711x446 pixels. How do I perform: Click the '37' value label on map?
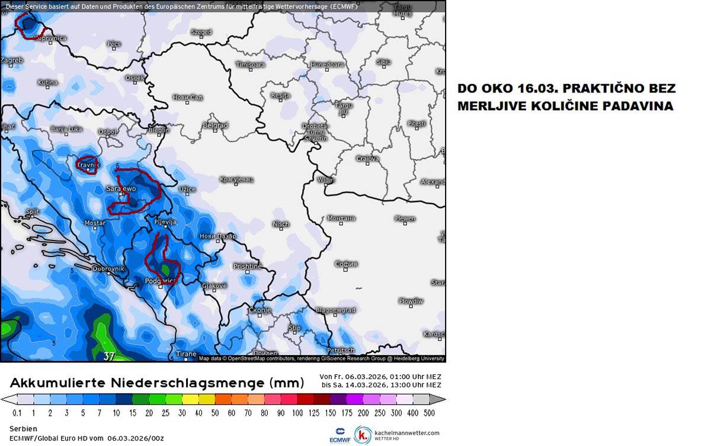(x=109, y=356)
